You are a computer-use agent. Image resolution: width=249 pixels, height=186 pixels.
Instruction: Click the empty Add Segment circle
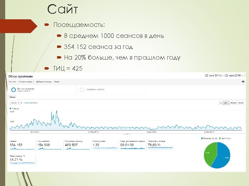point(82,90)
